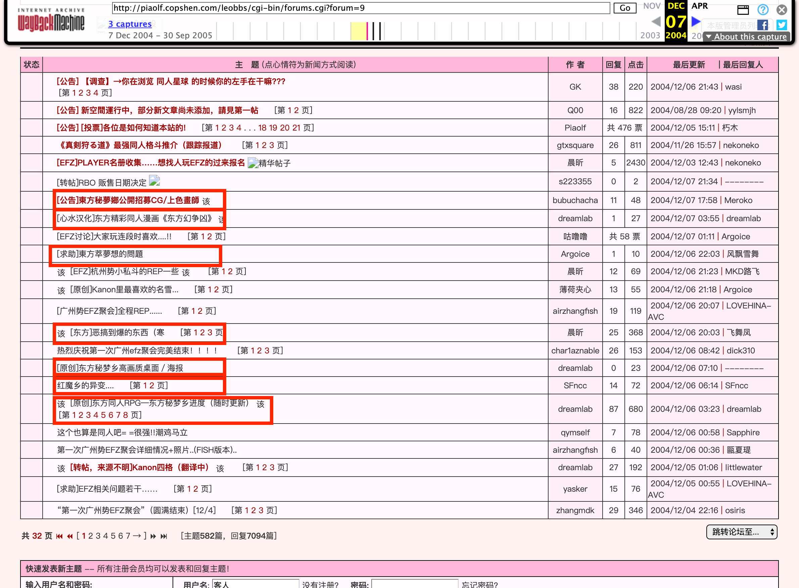Open 東方秘夢鄉公開招募CG thread

(128, 200)
